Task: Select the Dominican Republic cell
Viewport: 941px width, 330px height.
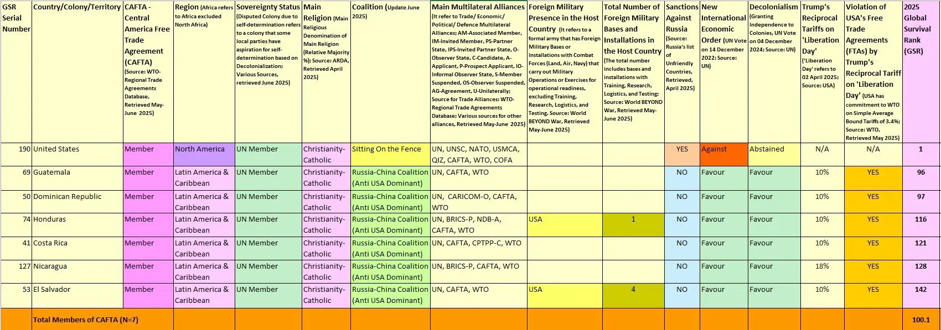Action: tap(77, 202)
